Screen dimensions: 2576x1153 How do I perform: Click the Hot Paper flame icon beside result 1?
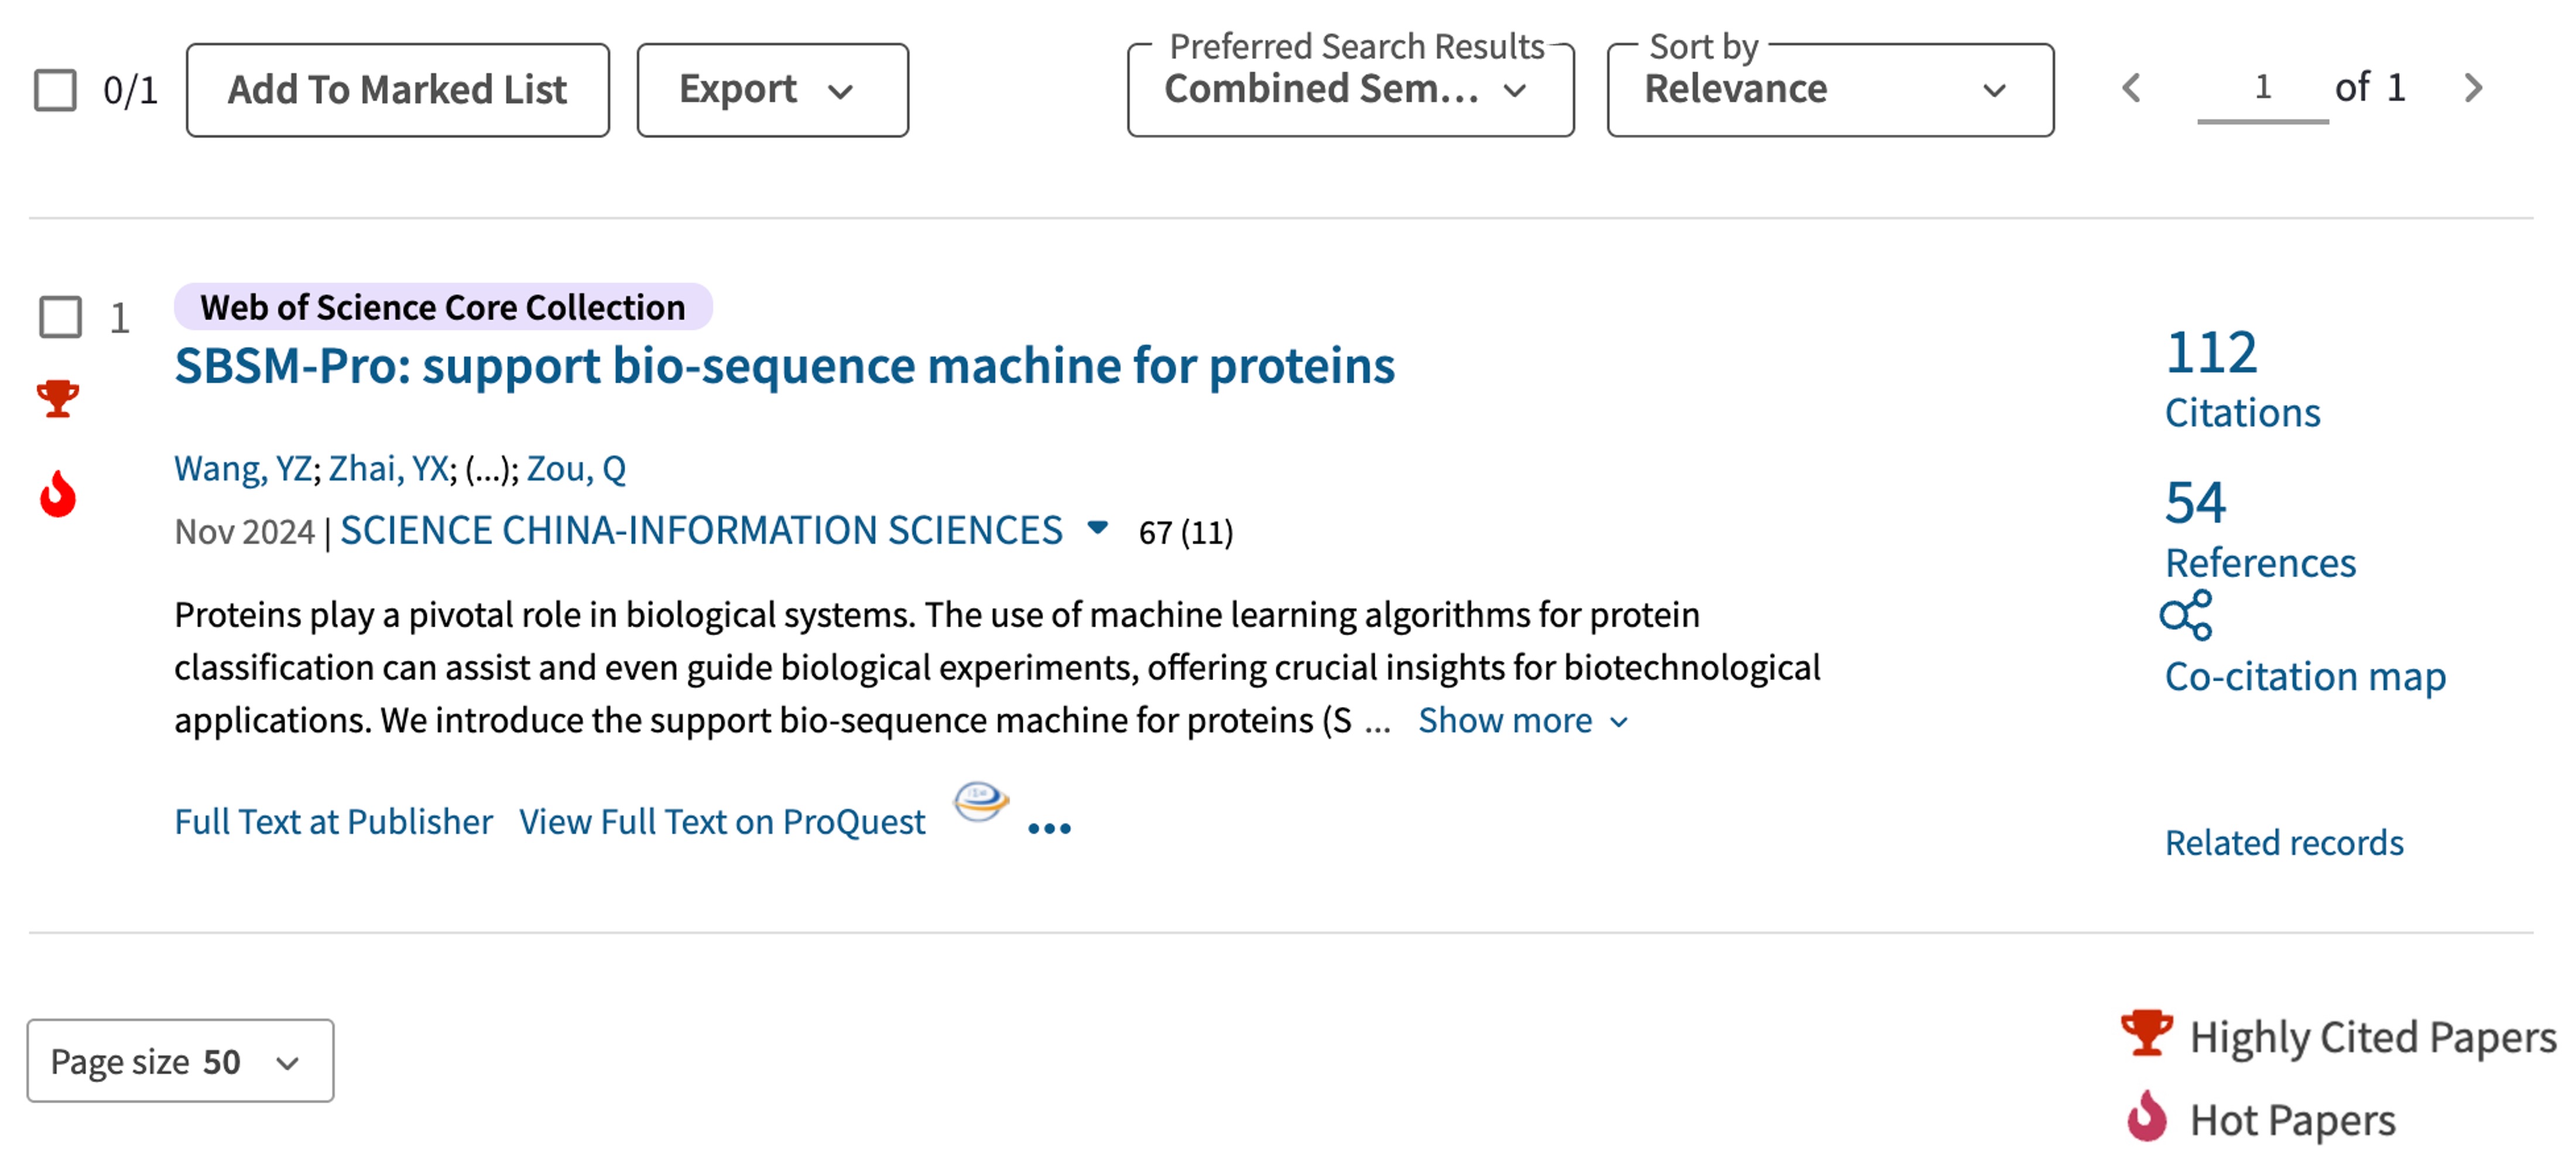pyautogui.click(x=58, y=493)
